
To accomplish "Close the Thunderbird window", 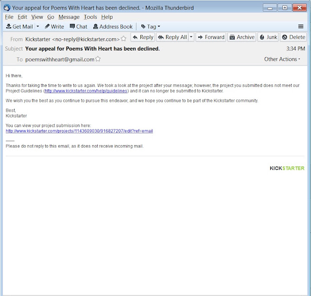I will pyautogui.click(x=299, y=8).
